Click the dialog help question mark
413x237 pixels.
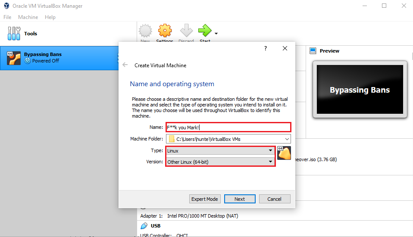pyautogui.click(x=266, y=48)
